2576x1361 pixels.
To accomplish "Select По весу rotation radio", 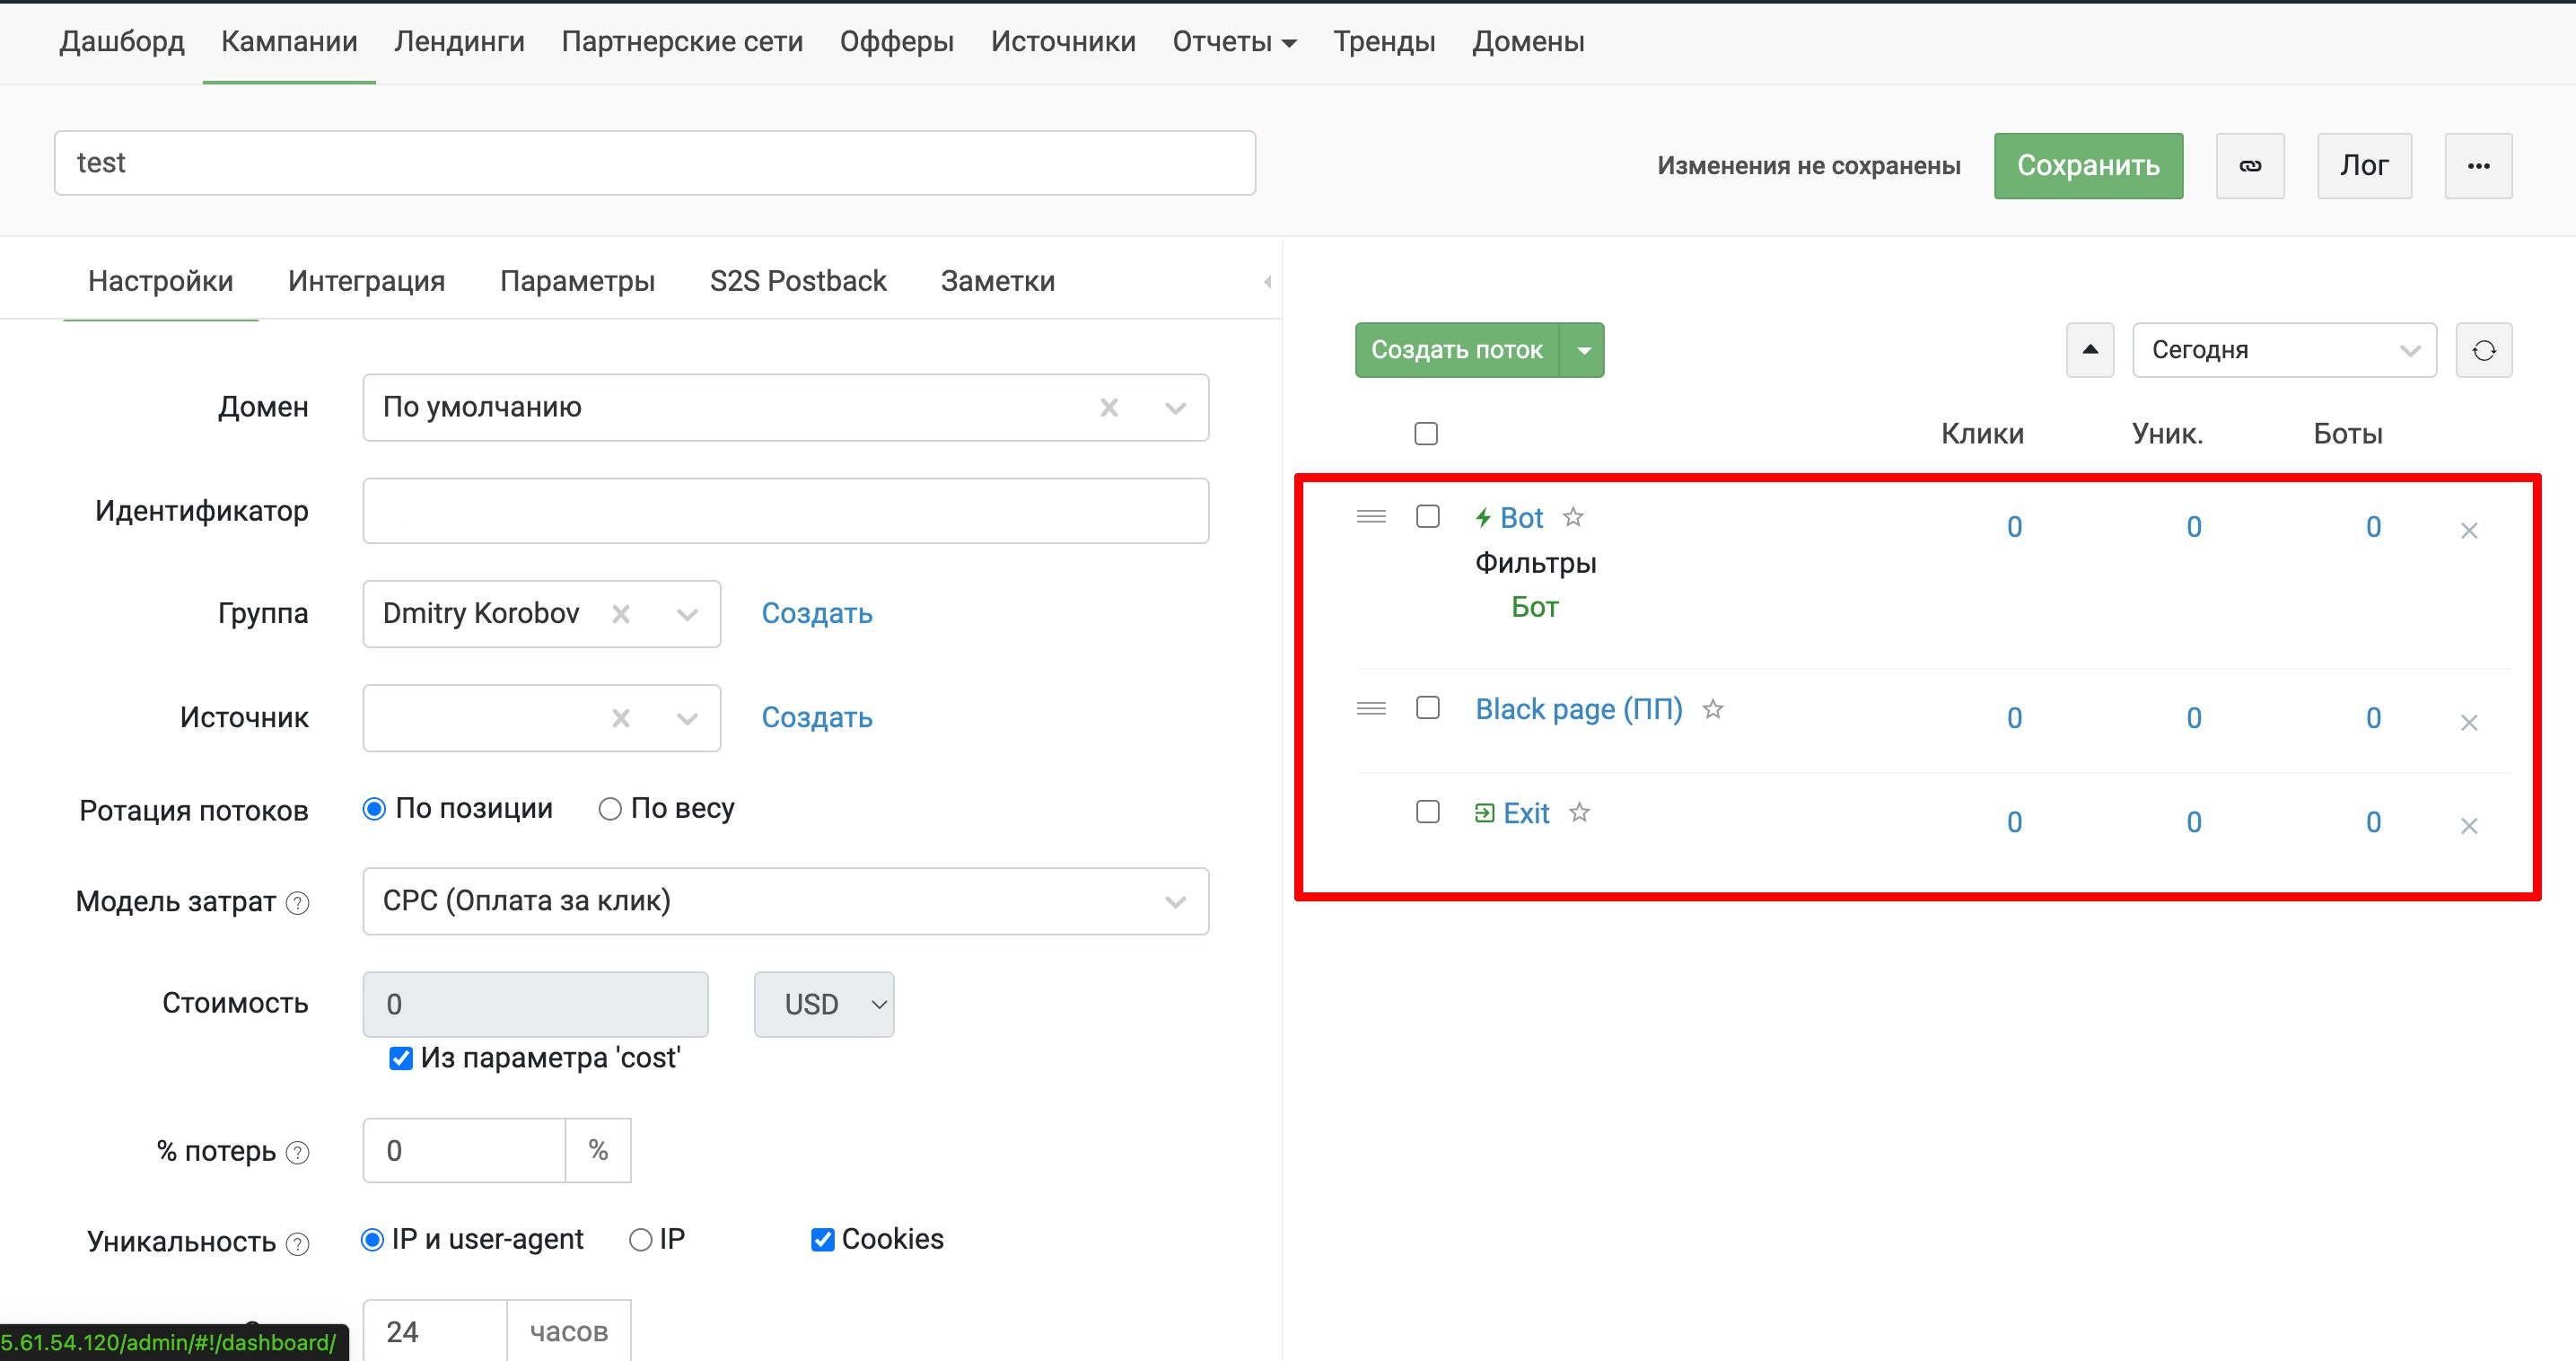I will click(610, 809).
